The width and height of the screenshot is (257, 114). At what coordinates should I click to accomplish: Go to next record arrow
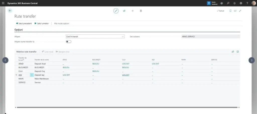(251, 60)
